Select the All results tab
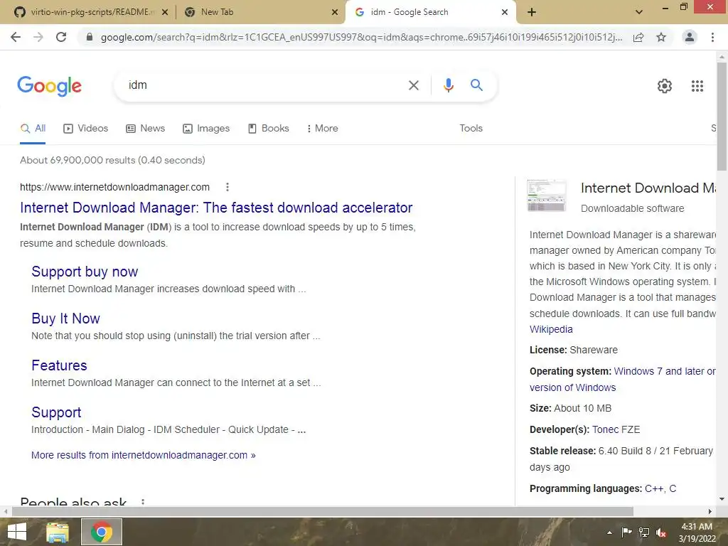The image size is (728, 546). pyautogui.click(x=33, y=129)
